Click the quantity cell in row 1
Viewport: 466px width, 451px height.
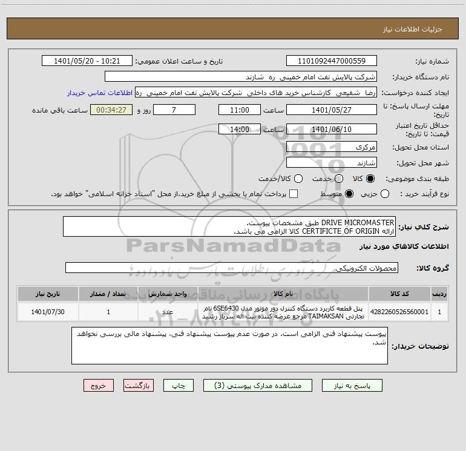pos(108,312)
